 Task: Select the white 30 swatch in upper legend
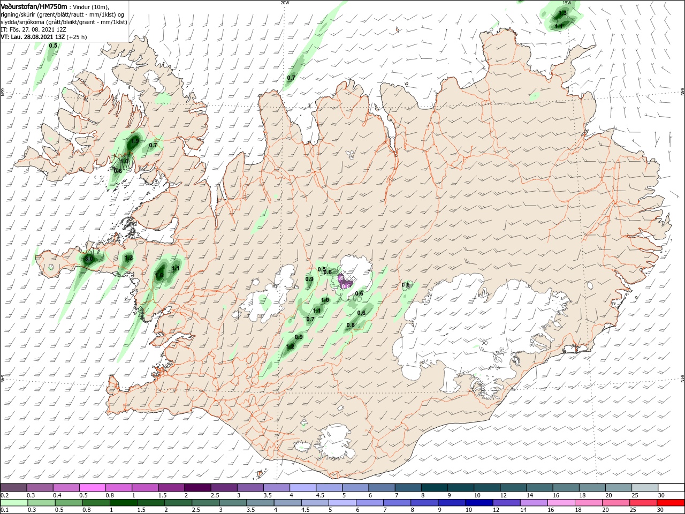(x=672, y=487)
